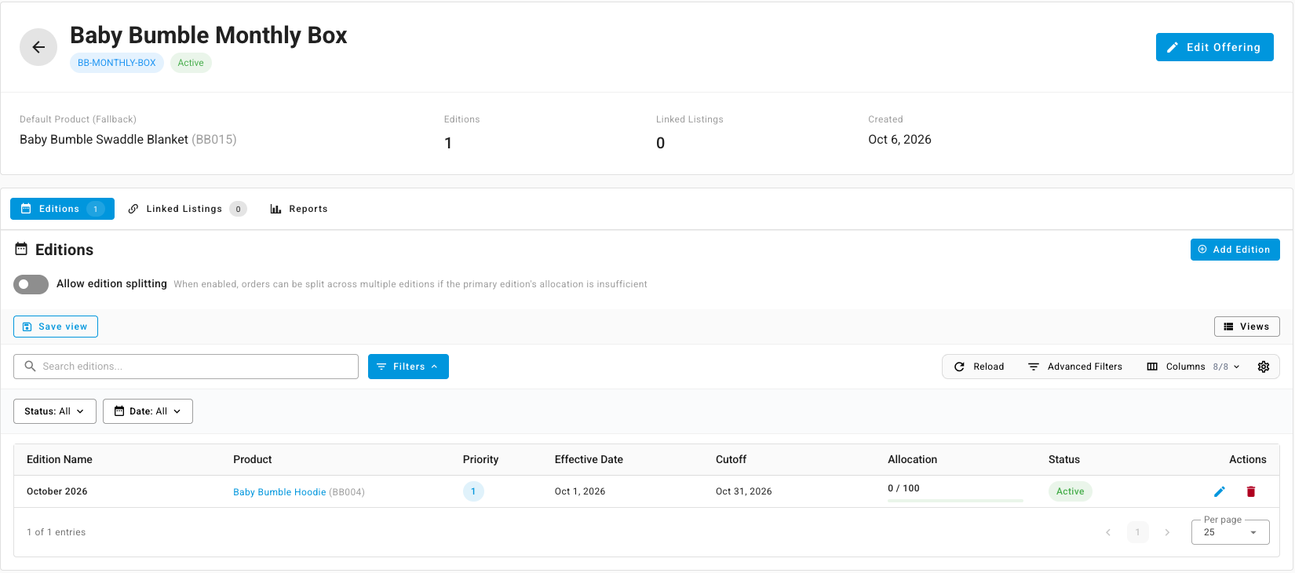The height and width of the screenshot is (573, 1295).
Task: Click next page arrow
Action: 1167,532
